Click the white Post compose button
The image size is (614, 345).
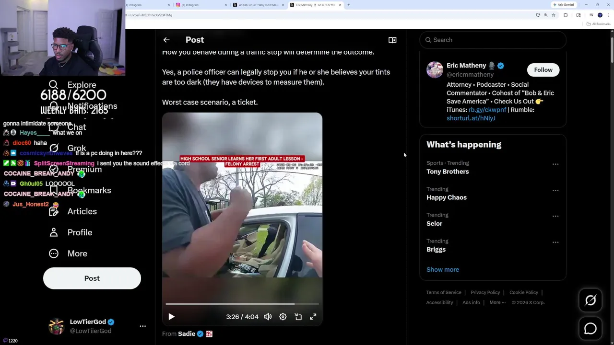tap(92, 278)
